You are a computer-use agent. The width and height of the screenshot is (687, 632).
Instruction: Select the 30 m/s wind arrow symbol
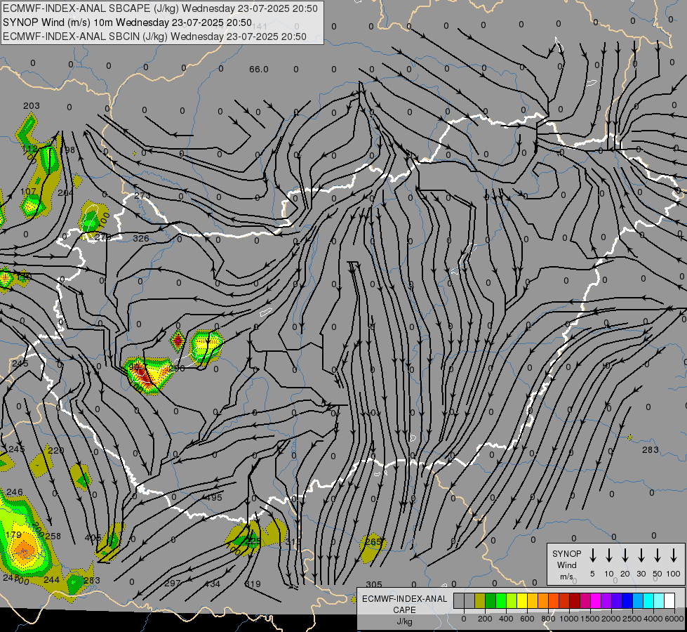click(641, 555)
